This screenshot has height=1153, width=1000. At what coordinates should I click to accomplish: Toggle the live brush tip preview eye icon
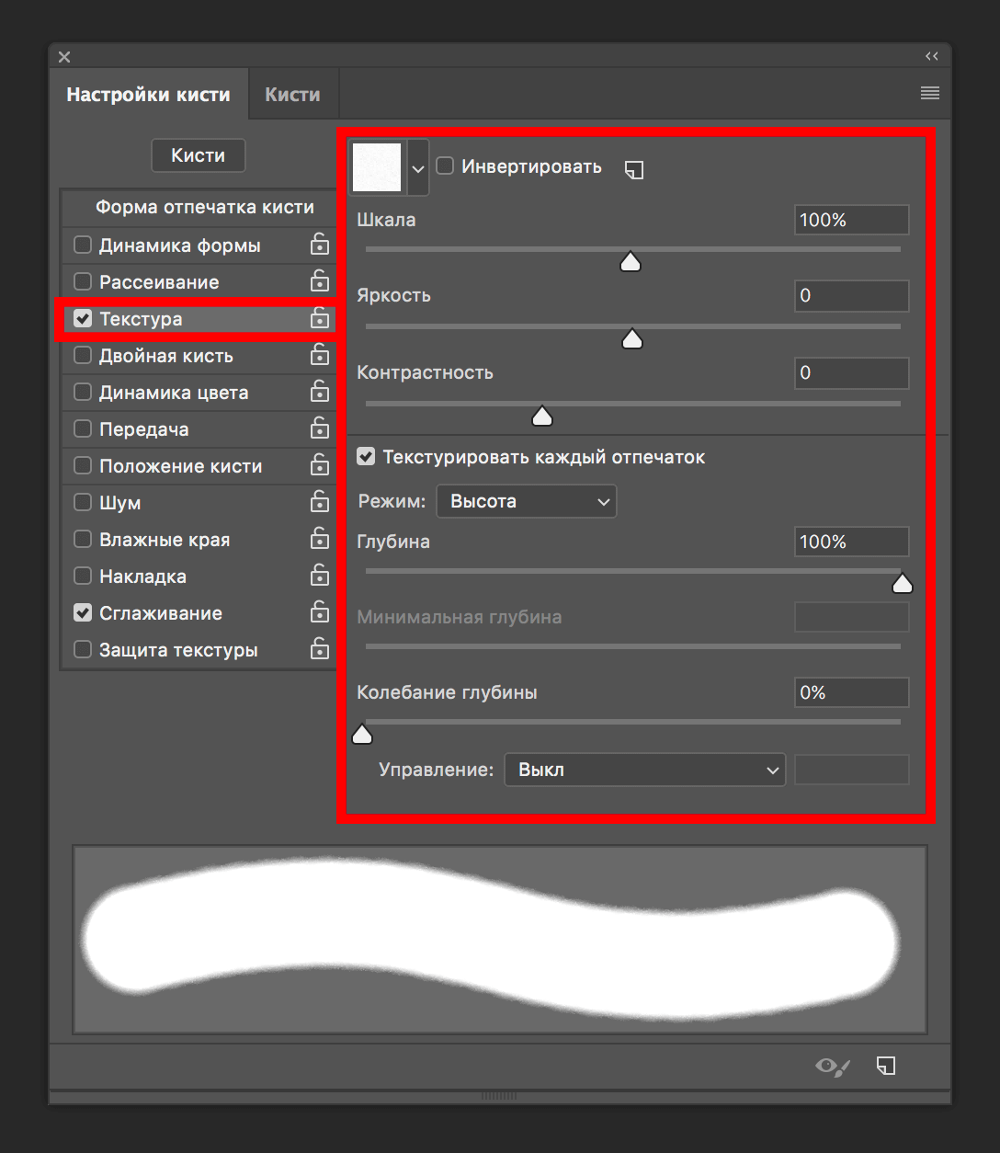[x=832, y=1067]
